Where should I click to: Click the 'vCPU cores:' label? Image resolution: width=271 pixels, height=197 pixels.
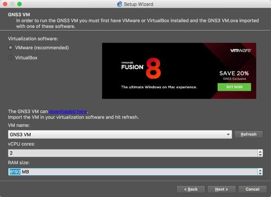[21, 144]
